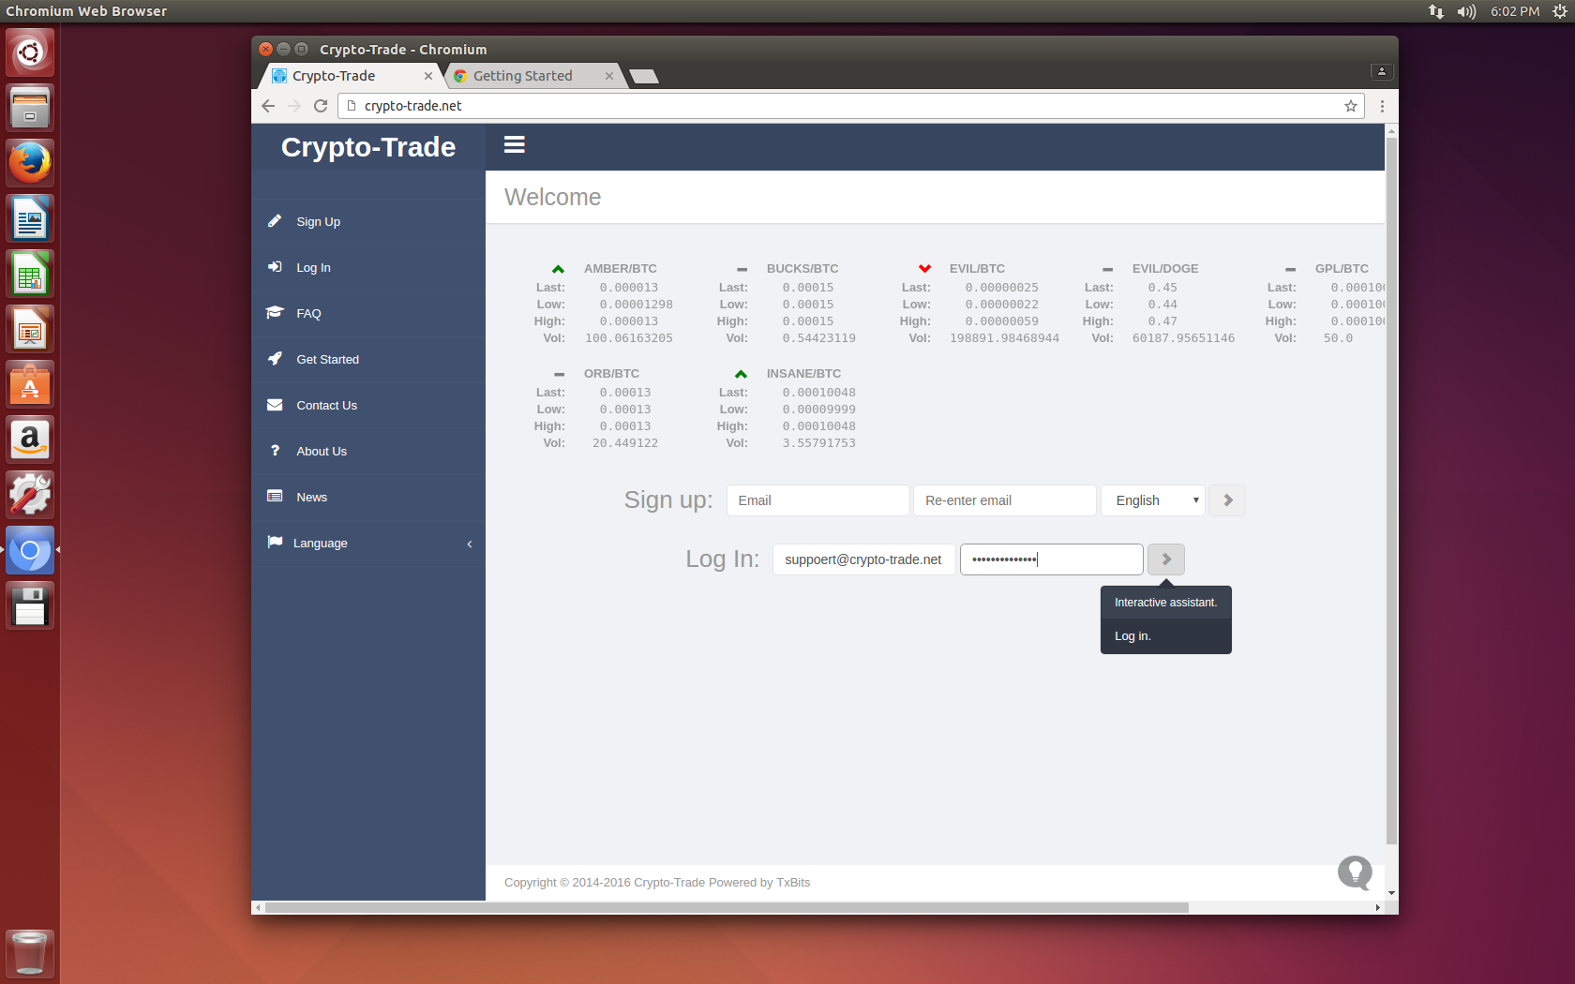Image resolution: width=1575 pixels, height=984 pixels.
Task: Click the vertical page scrollbar
Action: coord(1391,492)
